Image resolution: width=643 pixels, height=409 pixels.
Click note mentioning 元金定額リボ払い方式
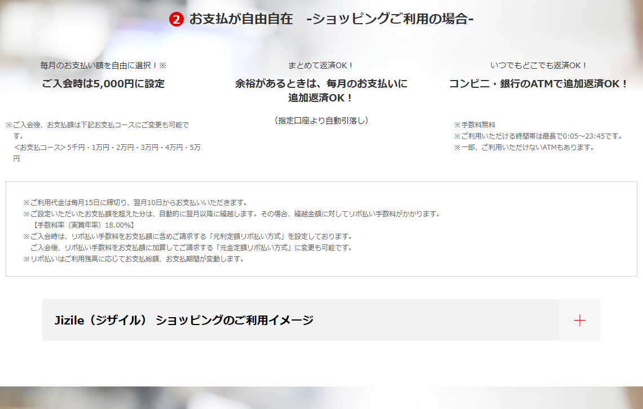coord(192,247)
